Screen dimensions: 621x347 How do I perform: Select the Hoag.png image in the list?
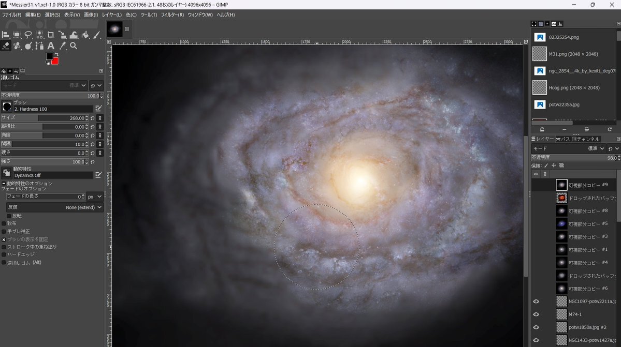tap(574, 88)
